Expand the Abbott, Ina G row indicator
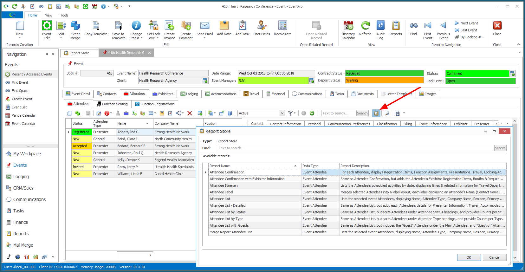This screenshot has width=525, height=272. click(68, 132)
